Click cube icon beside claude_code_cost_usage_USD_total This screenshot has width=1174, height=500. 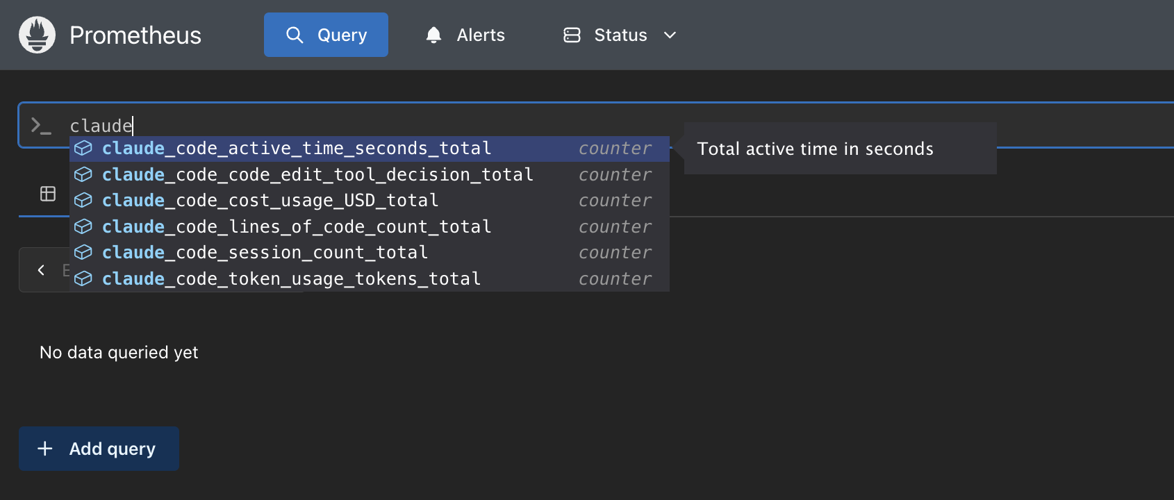tap(83, 201)
